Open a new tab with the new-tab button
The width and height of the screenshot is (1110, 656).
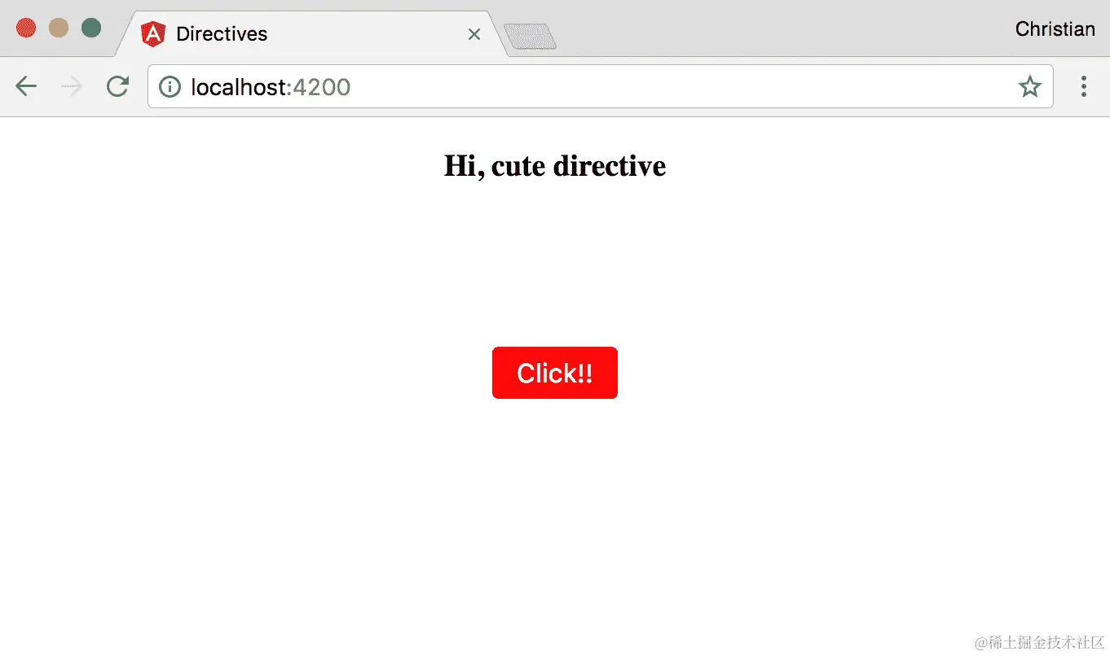(530, 37)
